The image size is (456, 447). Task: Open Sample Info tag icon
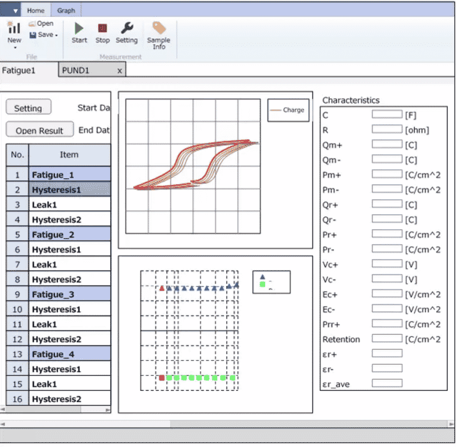(x=159, y=28)
